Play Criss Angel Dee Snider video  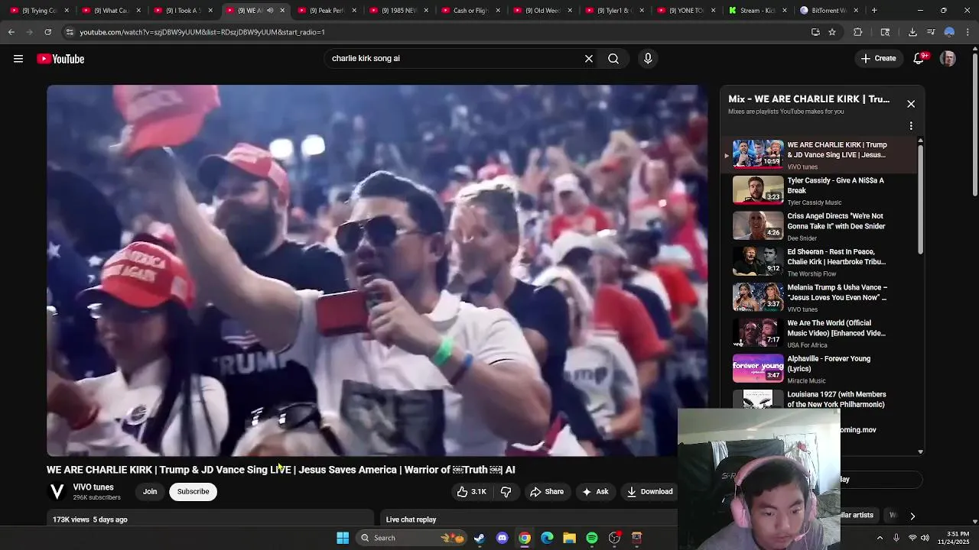(817, 226)
